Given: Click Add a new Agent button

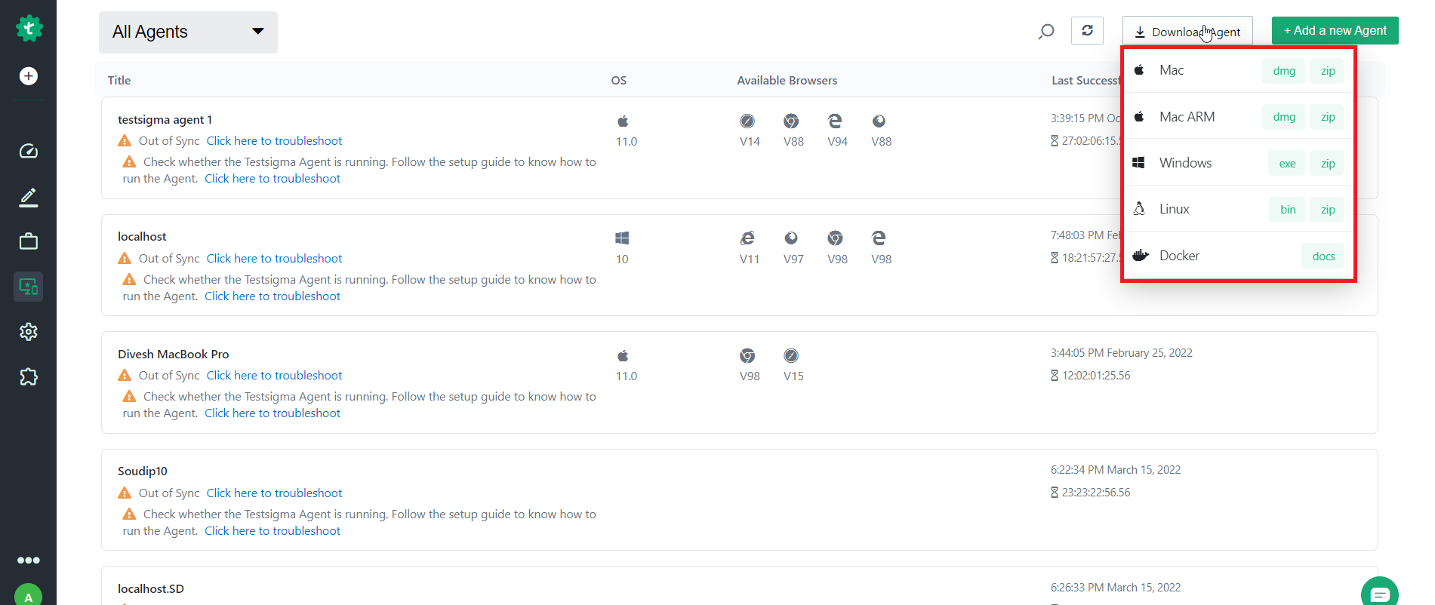Looking at the screenshot, I should point(1335,30).
